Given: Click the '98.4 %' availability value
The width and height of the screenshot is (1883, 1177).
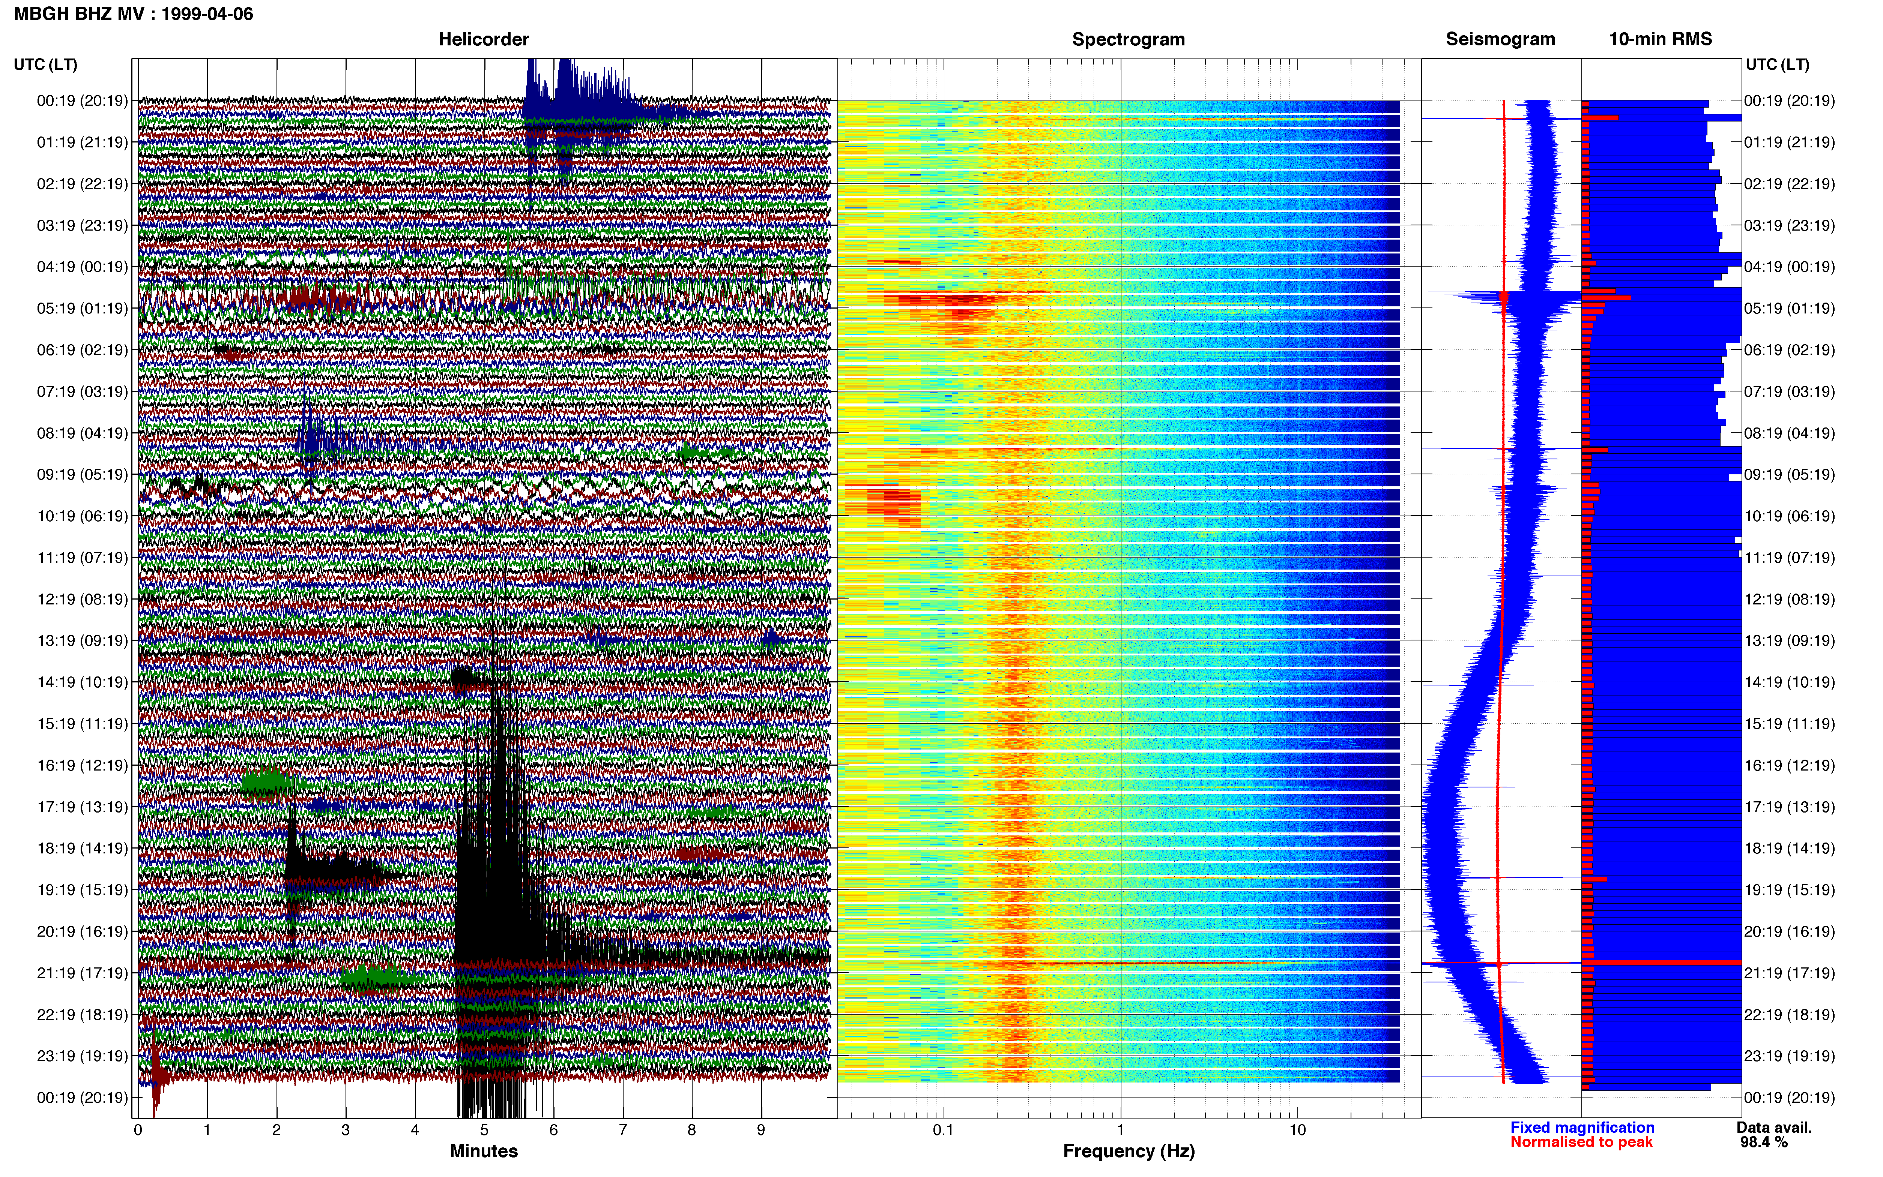Looking at the screenshot, I should [1764, 1142].
